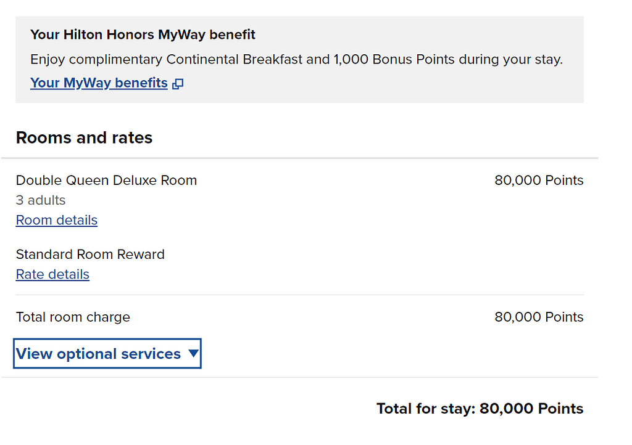Click the Double Queen Deluxe Room name

(106, 181)
